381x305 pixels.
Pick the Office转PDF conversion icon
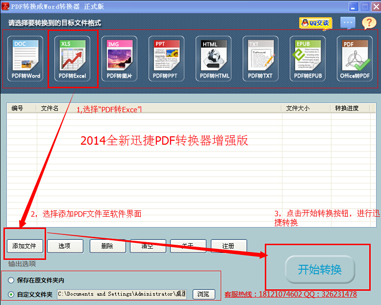click(355, 58)
